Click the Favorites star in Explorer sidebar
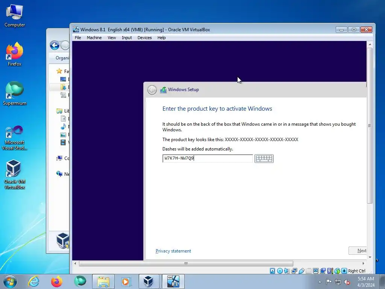The image size is (385, 289). tap(59, 71)
